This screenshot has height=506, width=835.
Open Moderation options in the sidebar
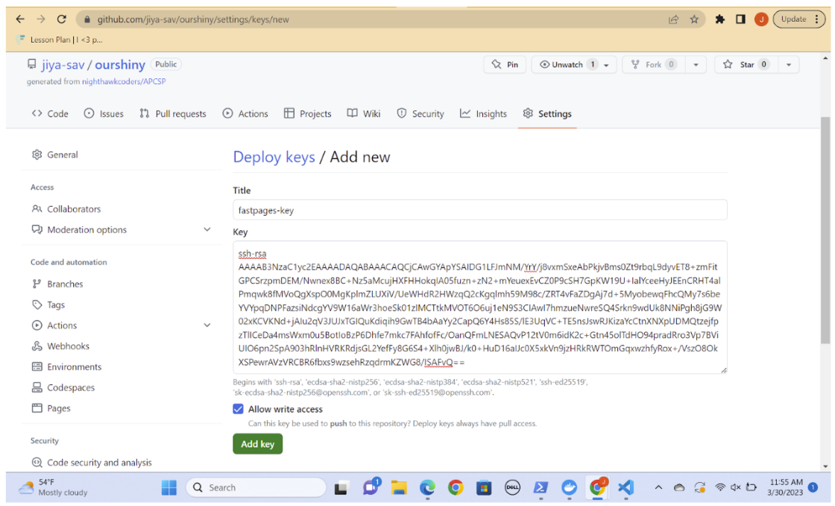point(79,230)
